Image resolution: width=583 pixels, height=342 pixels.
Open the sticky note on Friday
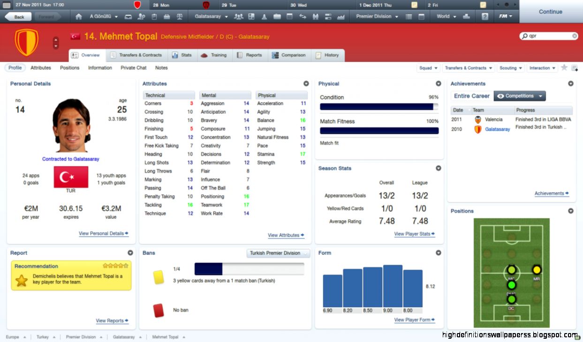[x=483, y=5]
